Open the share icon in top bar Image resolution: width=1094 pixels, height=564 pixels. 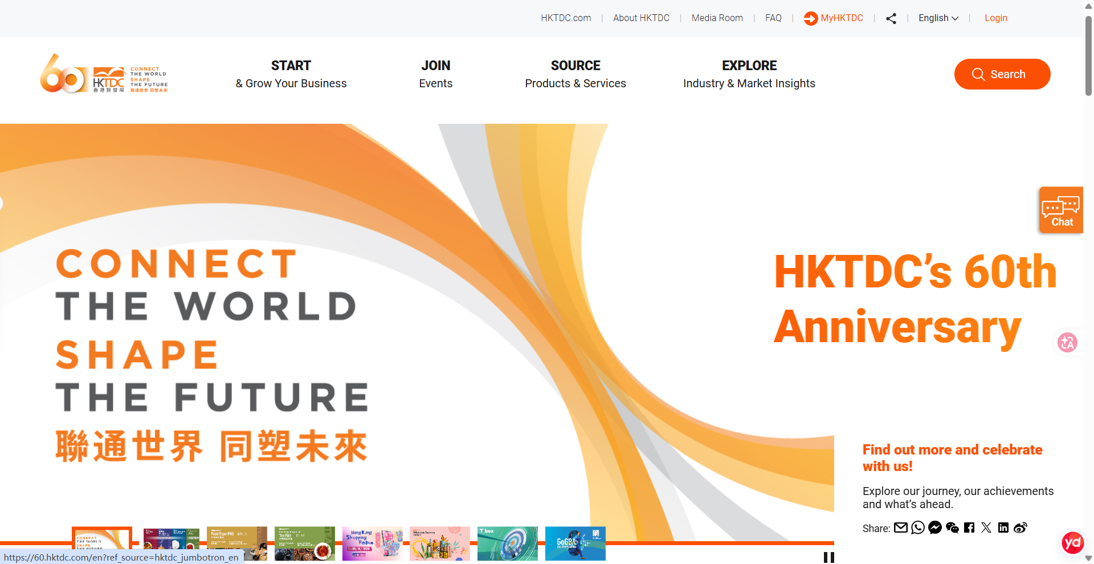tap(891, 18)
